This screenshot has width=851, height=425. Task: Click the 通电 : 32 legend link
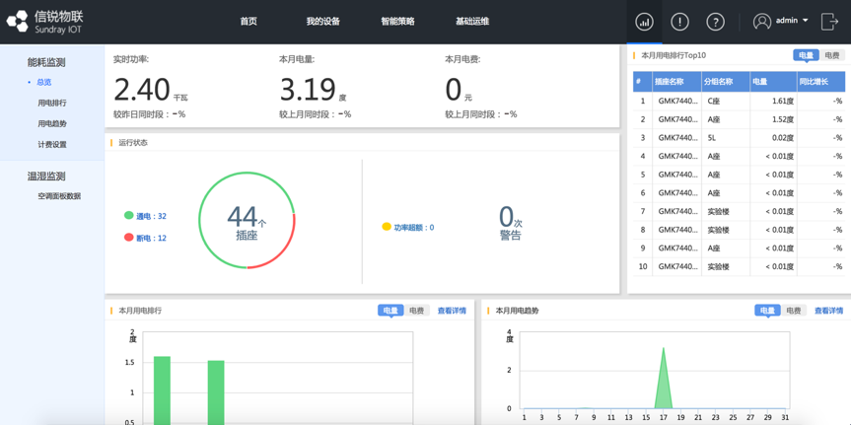point(151,216)
